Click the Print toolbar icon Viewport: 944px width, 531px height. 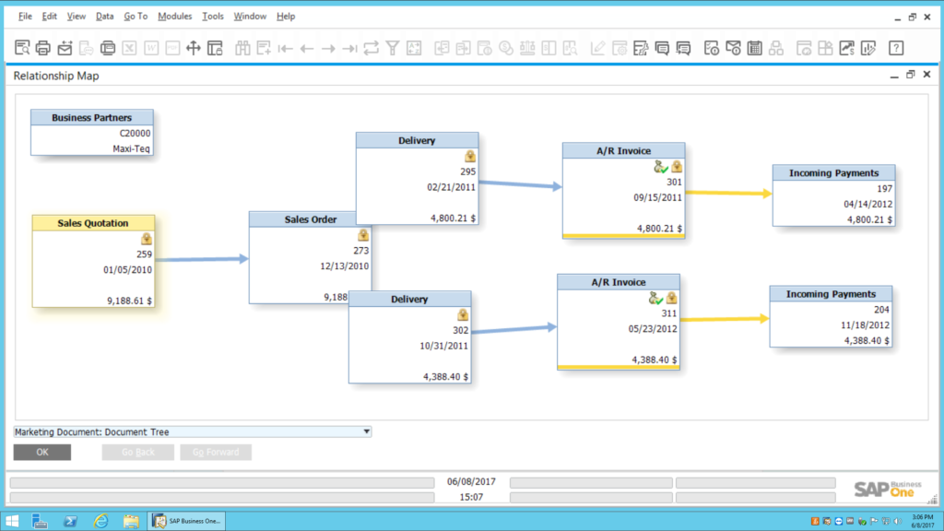tap(44, 46)
